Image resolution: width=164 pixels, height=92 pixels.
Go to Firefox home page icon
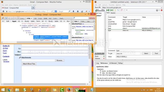78,11
